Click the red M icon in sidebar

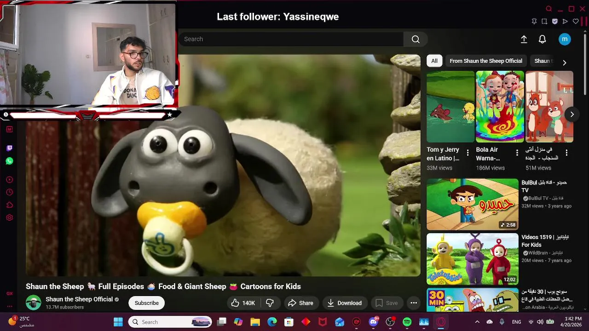[10, 130]
